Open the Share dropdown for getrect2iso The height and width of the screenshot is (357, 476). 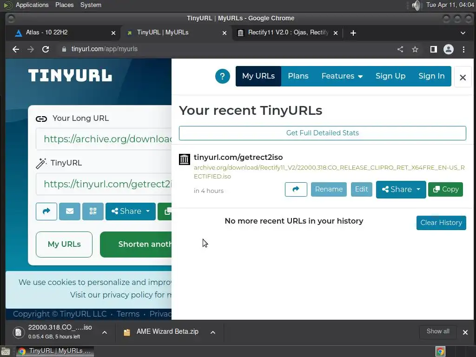(x=401, y=190)
